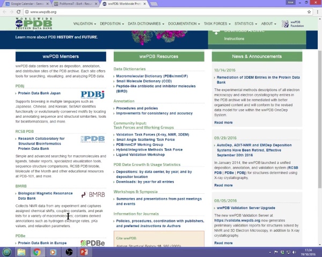322x257 pixels.
Task: Expand the Data Dictionaries dropdown menu
Action: point(145,24)
